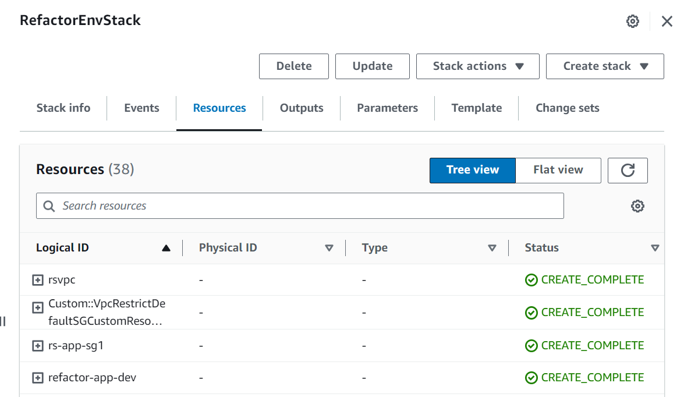Click the refresh resources icon
This screenshot has width=684, height=397.
pos(628,170)
